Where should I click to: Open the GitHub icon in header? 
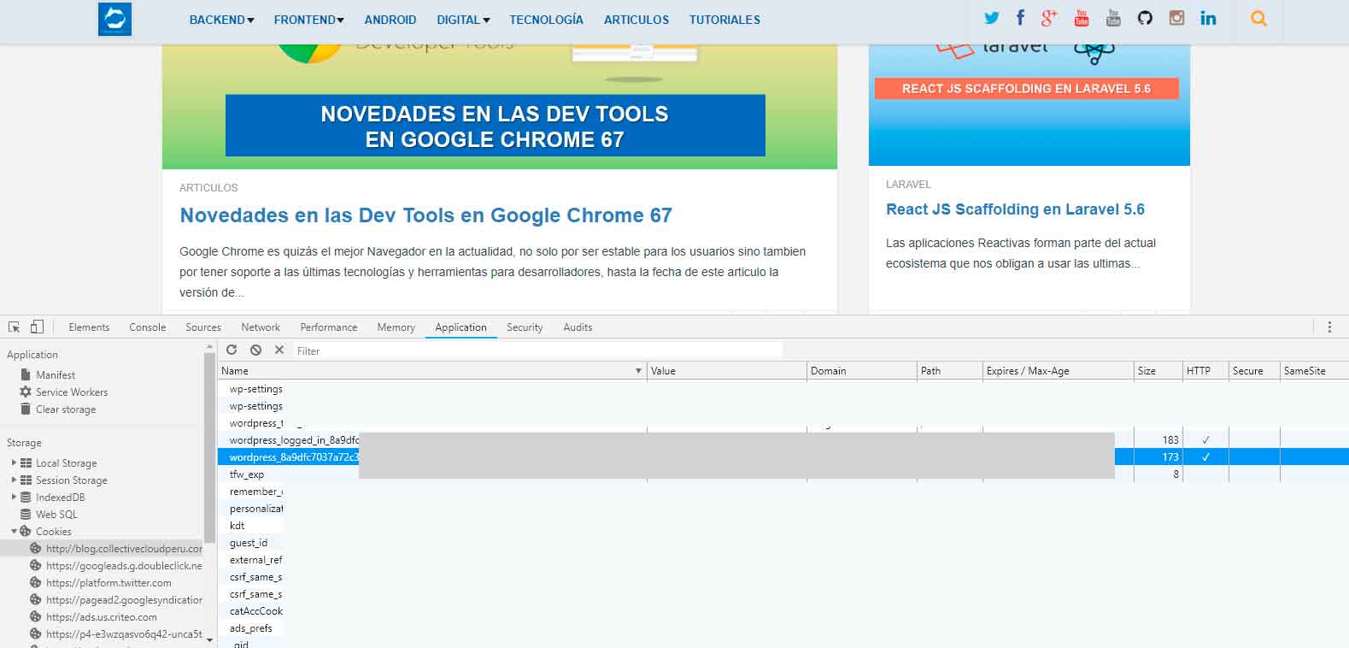(1145, 18)
